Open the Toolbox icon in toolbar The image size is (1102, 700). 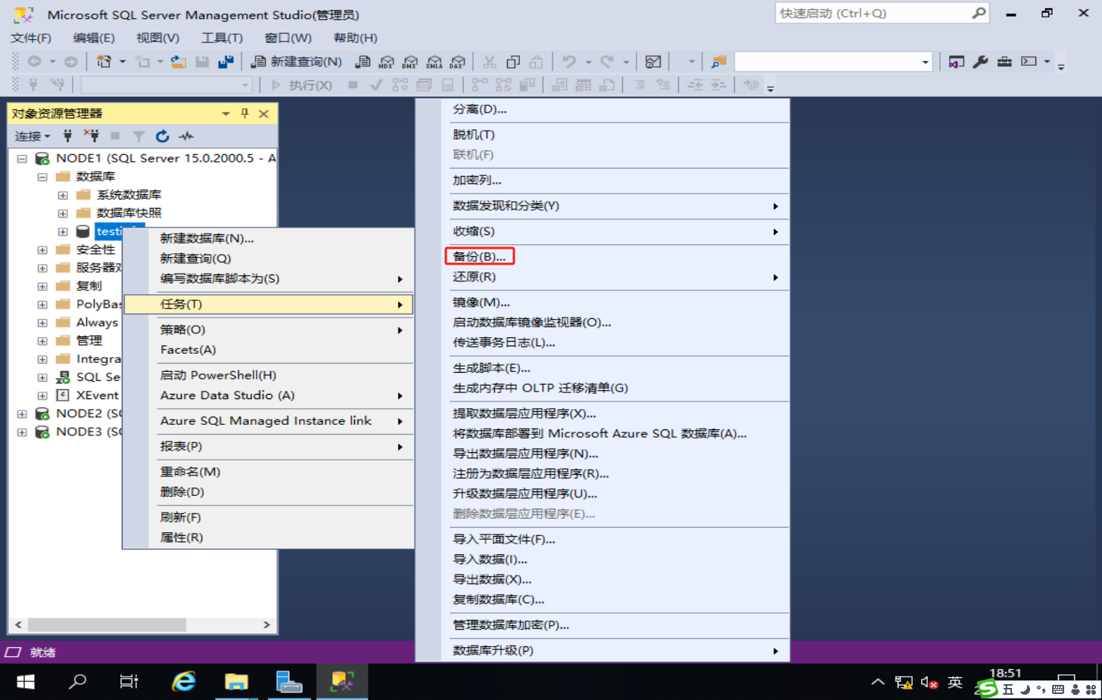pyautogui.click(x=1004, y=62)
